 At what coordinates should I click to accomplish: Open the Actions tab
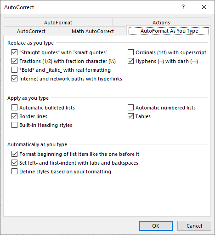pos(161,23)
